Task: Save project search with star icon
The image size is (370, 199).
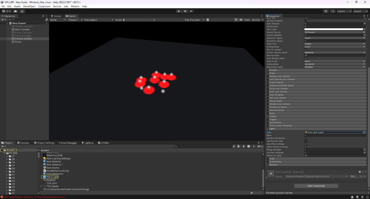Action: 254,146
